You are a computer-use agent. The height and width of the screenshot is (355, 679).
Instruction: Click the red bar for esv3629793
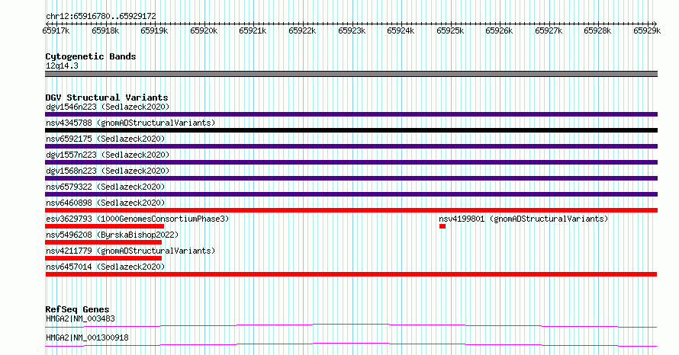105,226
